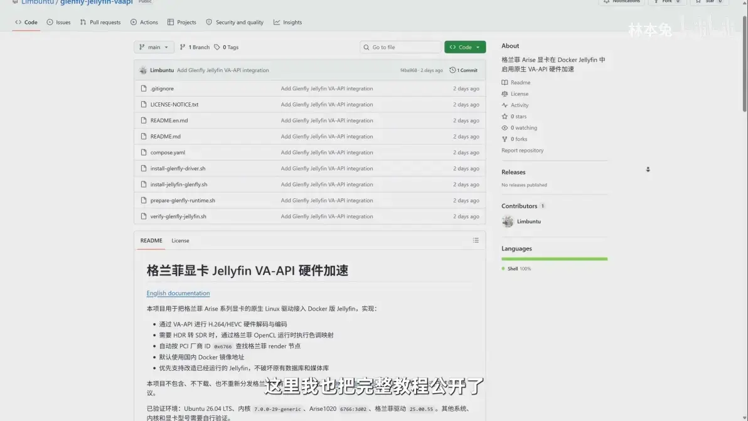Select the License tab
This screenshot has height=421, width=748.
180,241
